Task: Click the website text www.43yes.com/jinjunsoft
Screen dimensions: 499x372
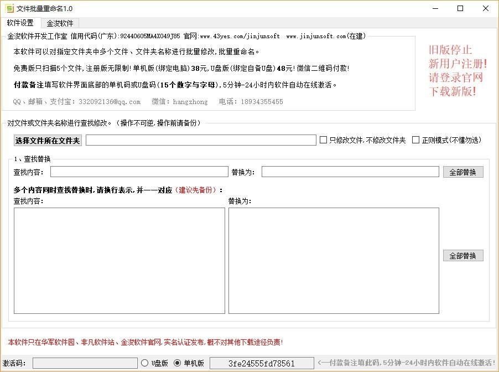Action: [x=240, y=37]
